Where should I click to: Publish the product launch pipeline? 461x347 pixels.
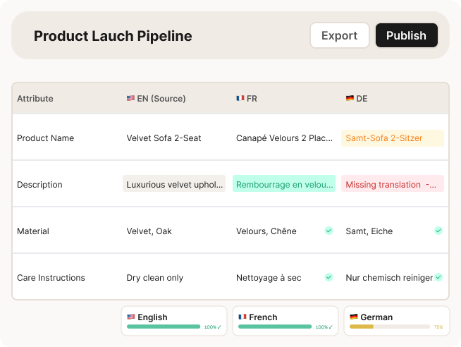(406, 35)
